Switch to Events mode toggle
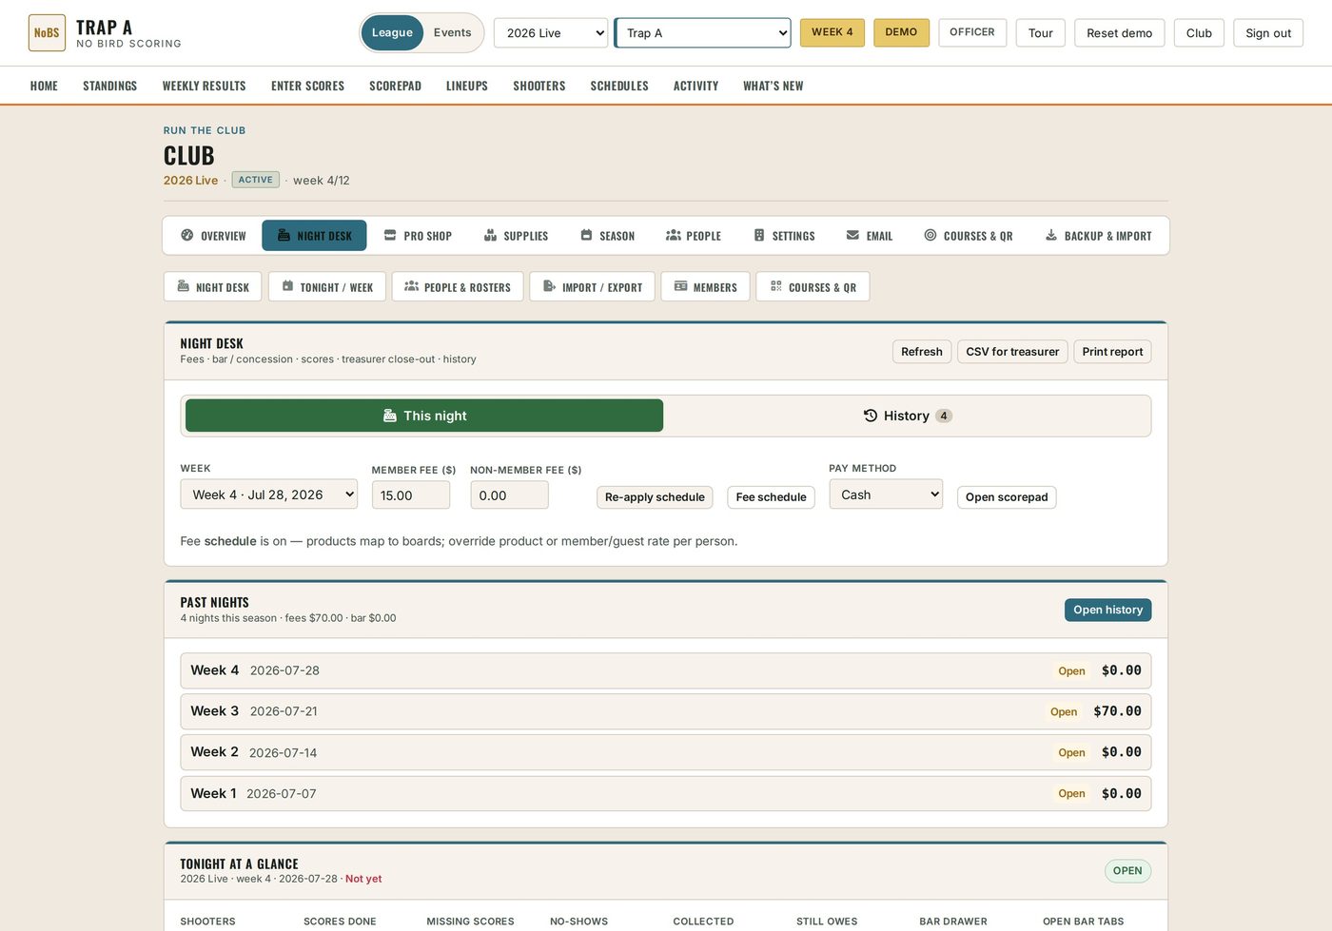Screen dimensions: 1332x931 (x=452, y=32)
